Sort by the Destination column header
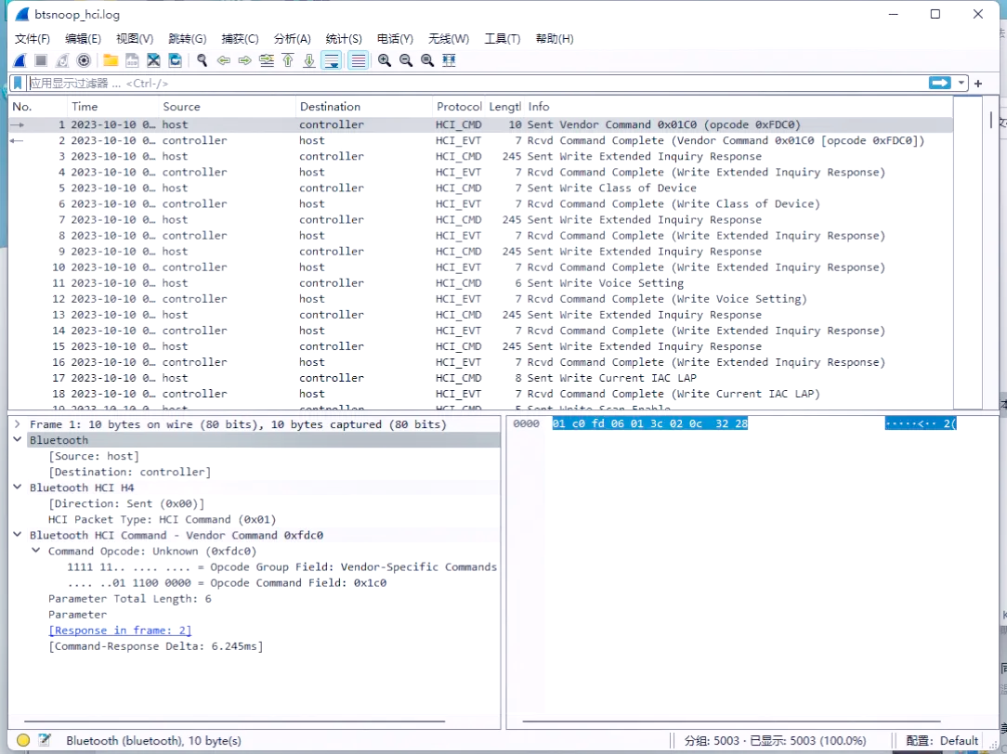 (x=364, y=107)
